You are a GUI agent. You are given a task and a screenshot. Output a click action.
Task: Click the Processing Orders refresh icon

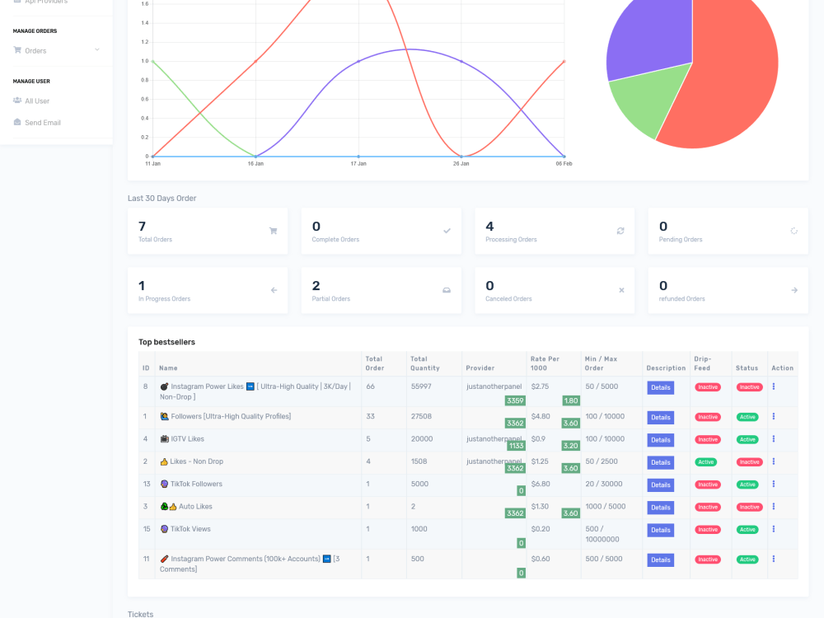[620, 231]
